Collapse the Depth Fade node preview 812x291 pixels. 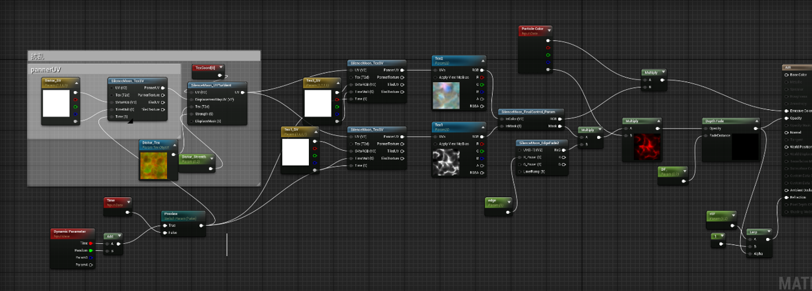click(x=755, y=121)
